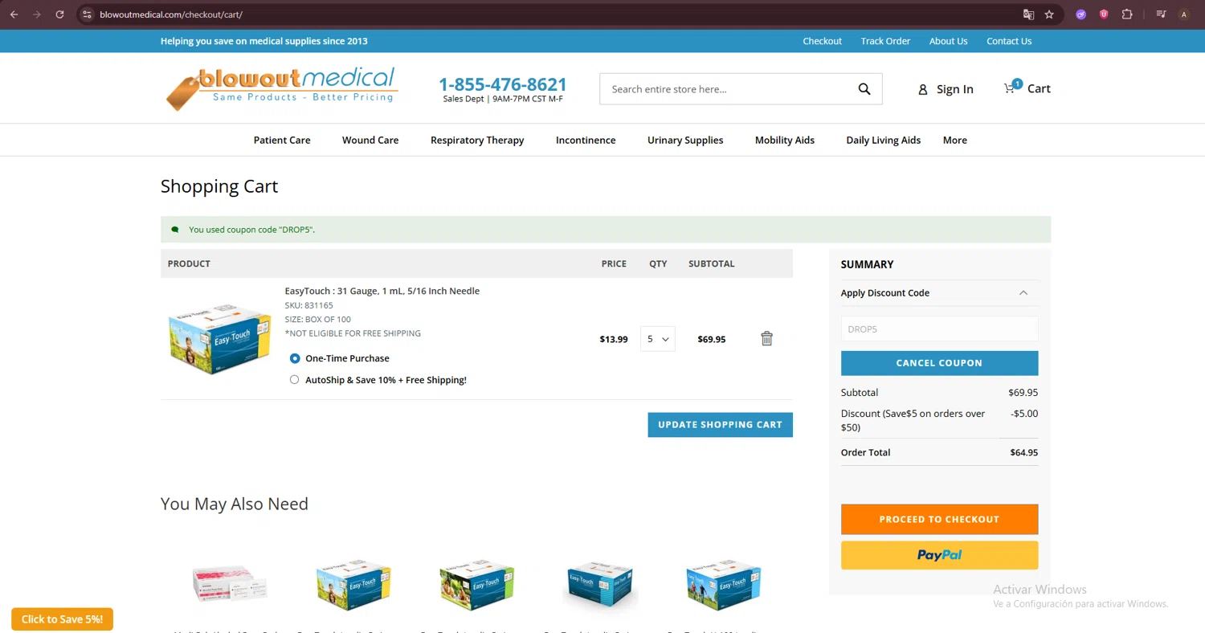Click the DROP5 discount code field

pyautogui.click(x=939, y=329)
